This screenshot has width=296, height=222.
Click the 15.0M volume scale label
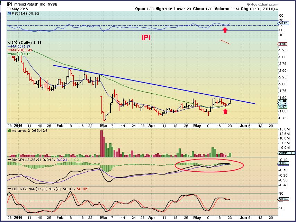point(285,129)
